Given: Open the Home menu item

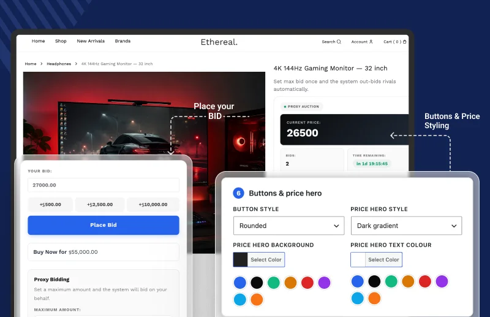Looking at the screenshot, I should click(38, 41).
